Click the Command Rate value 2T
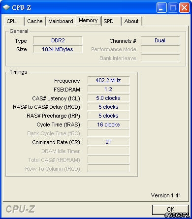Viewport: 192px width, 219px height. [x=108, y=142]
